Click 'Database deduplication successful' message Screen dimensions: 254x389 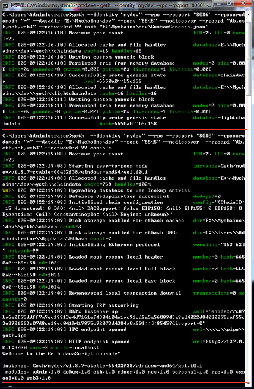[119, 196]
